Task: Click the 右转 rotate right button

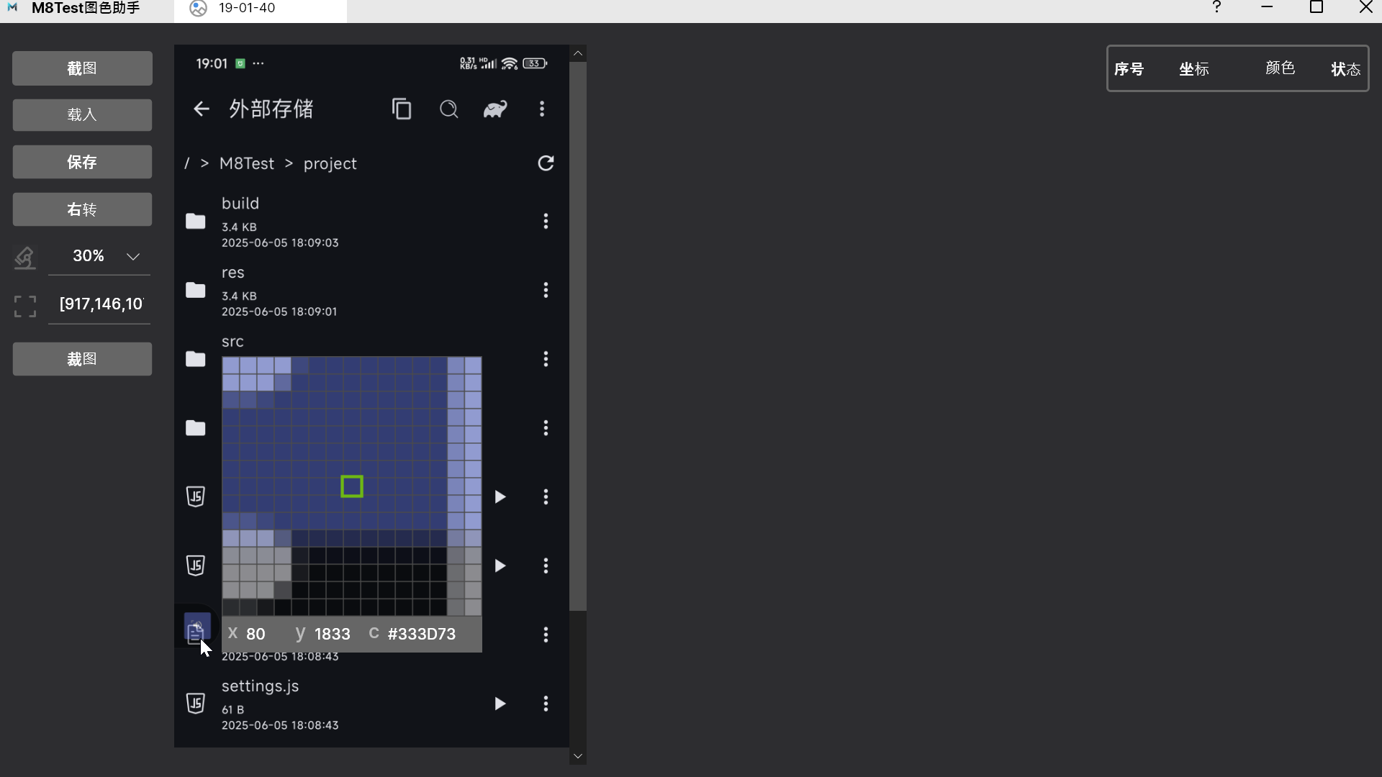Action: pos(82,210)
